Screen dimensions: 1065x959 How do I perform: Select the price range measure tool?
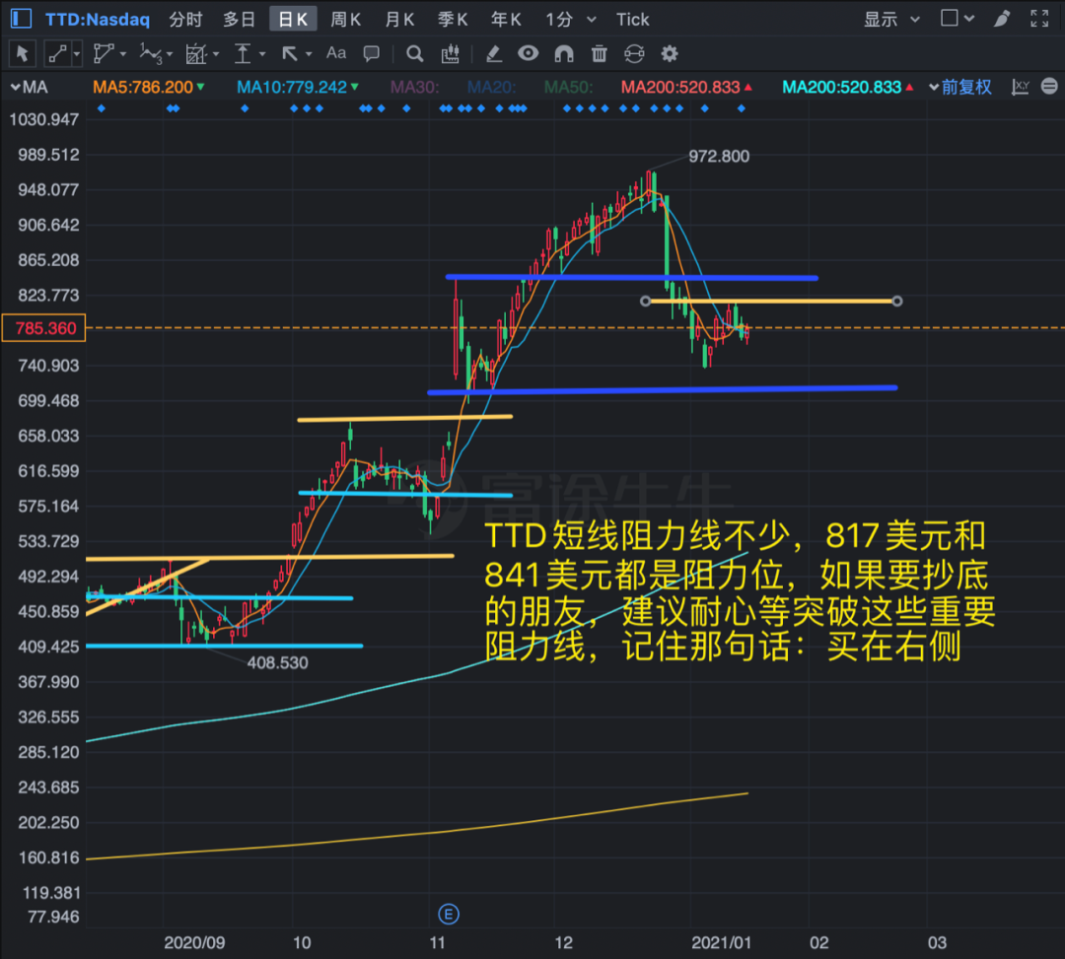point(243,53)
